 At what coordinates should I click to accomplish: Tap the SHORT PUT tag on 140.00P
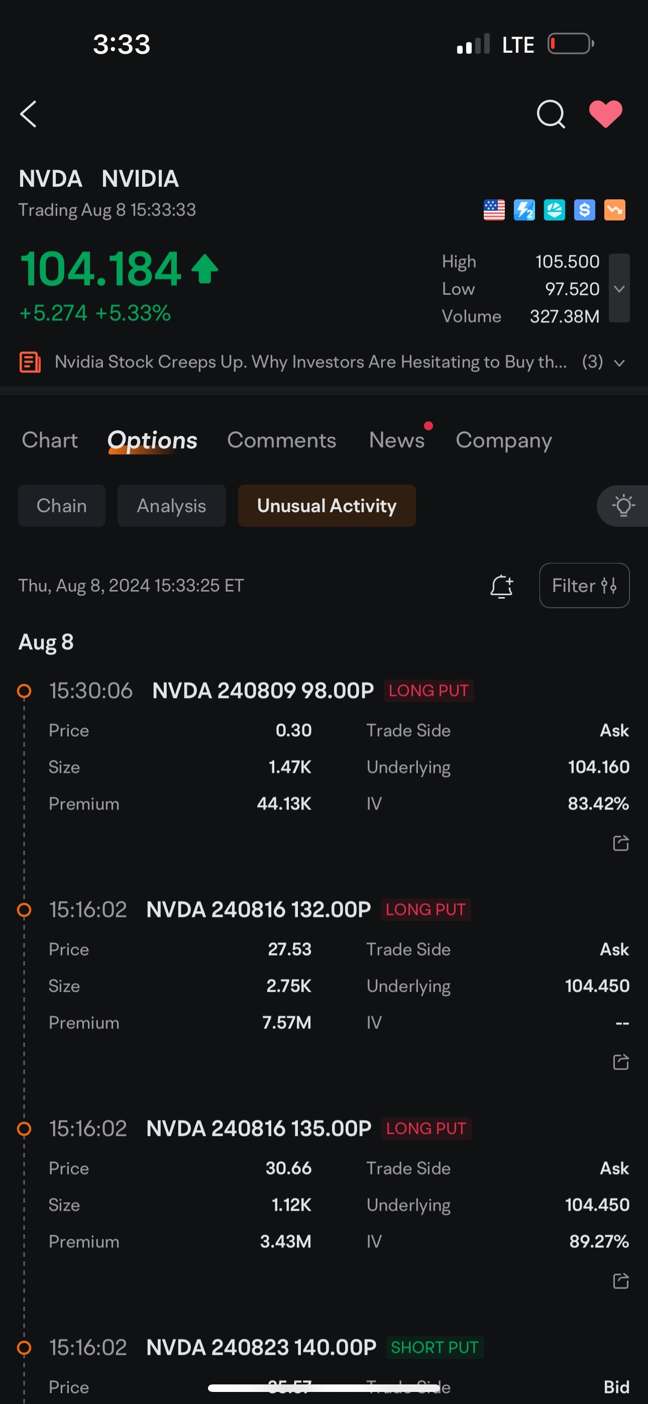pyautogui.click(x=435, y=1347)
